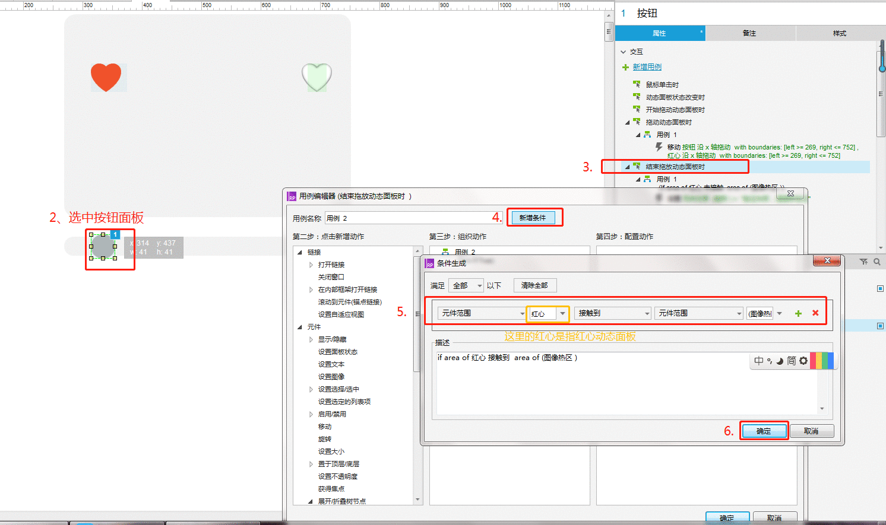Image resolution: width=886 pixels, height=525 pixels.
Task: Select the gray round button widget
Action: pyautogui.click(x=103, y=246)
